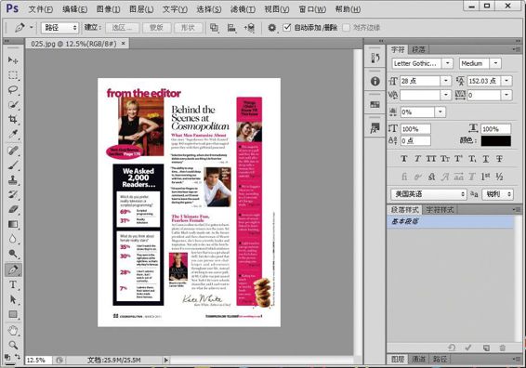Open the 路径 tool mode dropdown

tap(60, 28)
